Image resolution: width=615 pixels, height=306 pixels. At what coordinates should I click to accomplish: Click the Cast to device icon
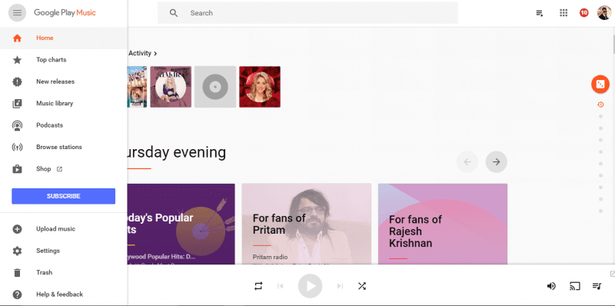click(x=574, y=286)
